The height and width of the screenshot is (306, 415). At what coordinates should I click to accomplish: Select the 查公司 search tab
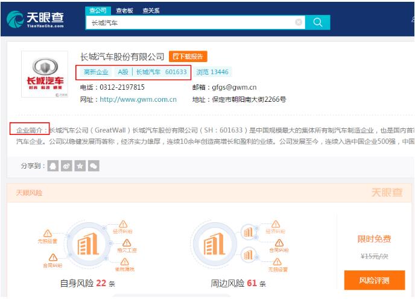[x=98, y=10]
